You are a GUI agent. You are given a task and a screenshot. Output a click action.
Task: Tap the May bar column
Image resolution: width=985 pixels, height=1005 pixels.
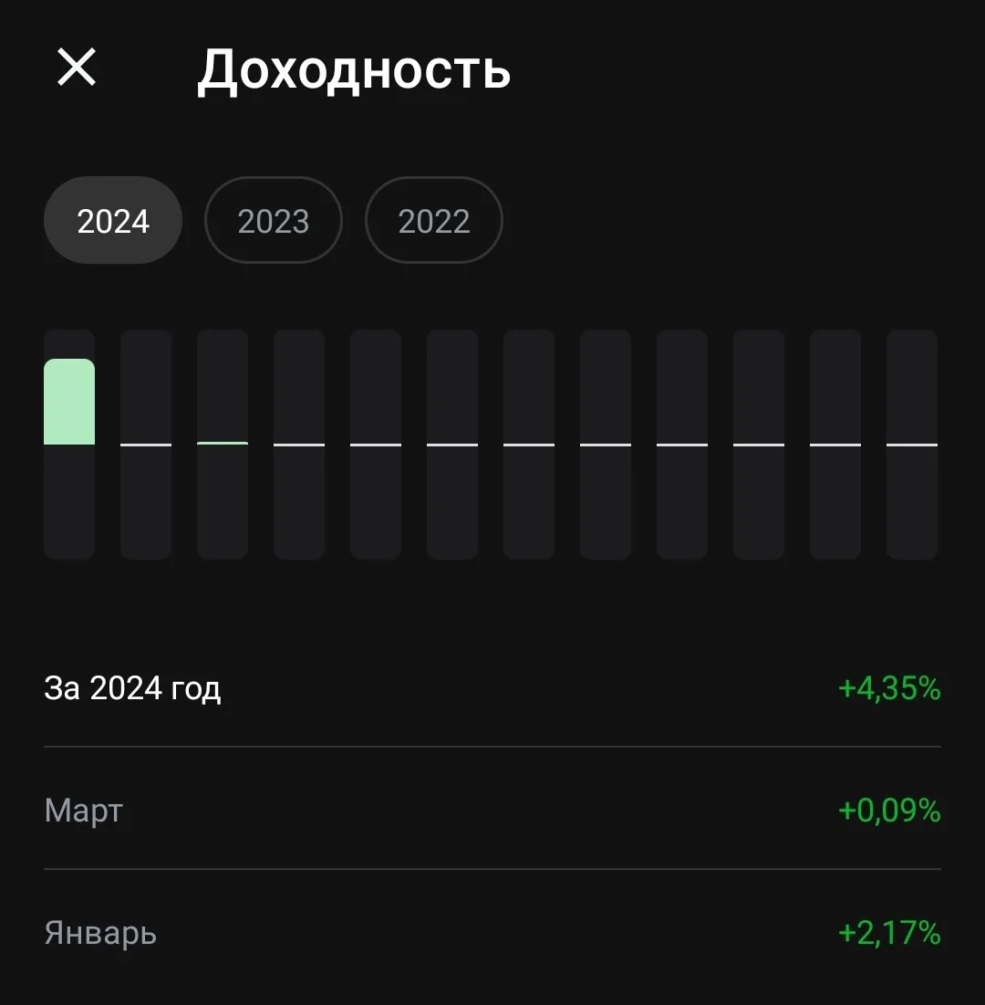(x=376, y=445)
